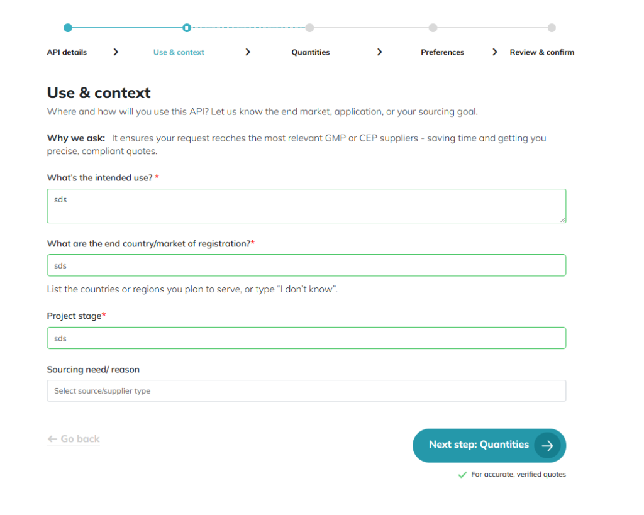Click the chevron after Use & context

(x=248, y=52)
